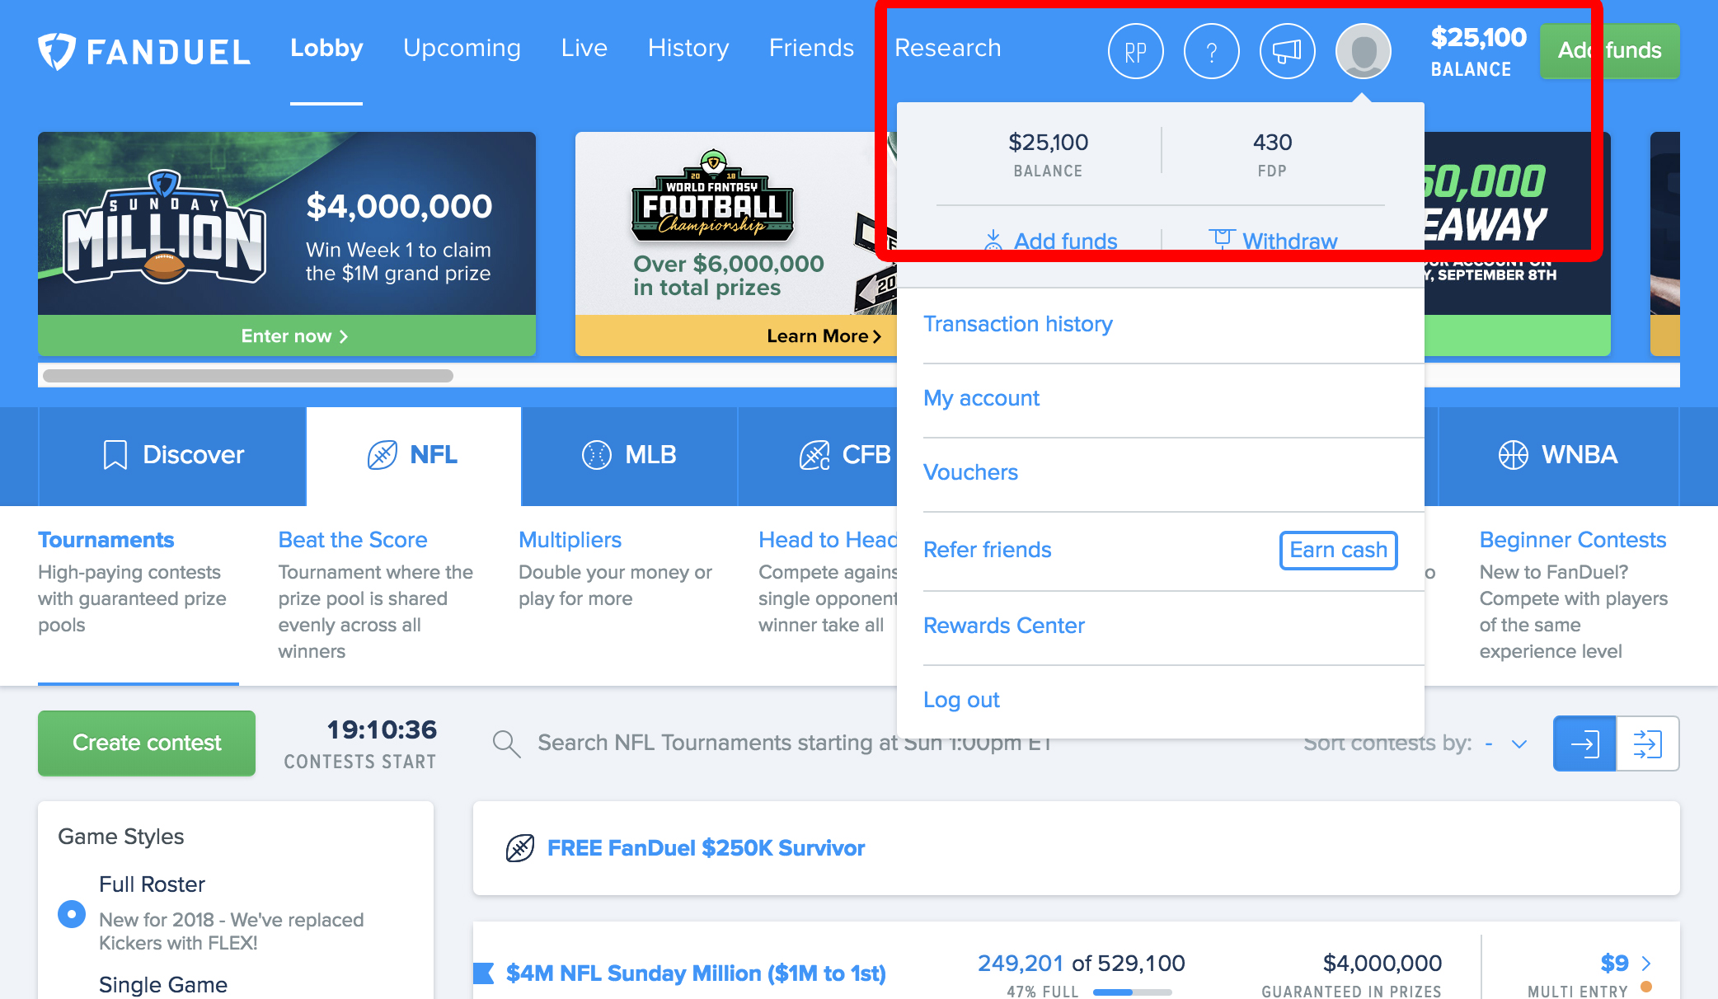Select the multi entry view icon
This screenshot has height=999, width=1718.
[x=1647, y=743]
